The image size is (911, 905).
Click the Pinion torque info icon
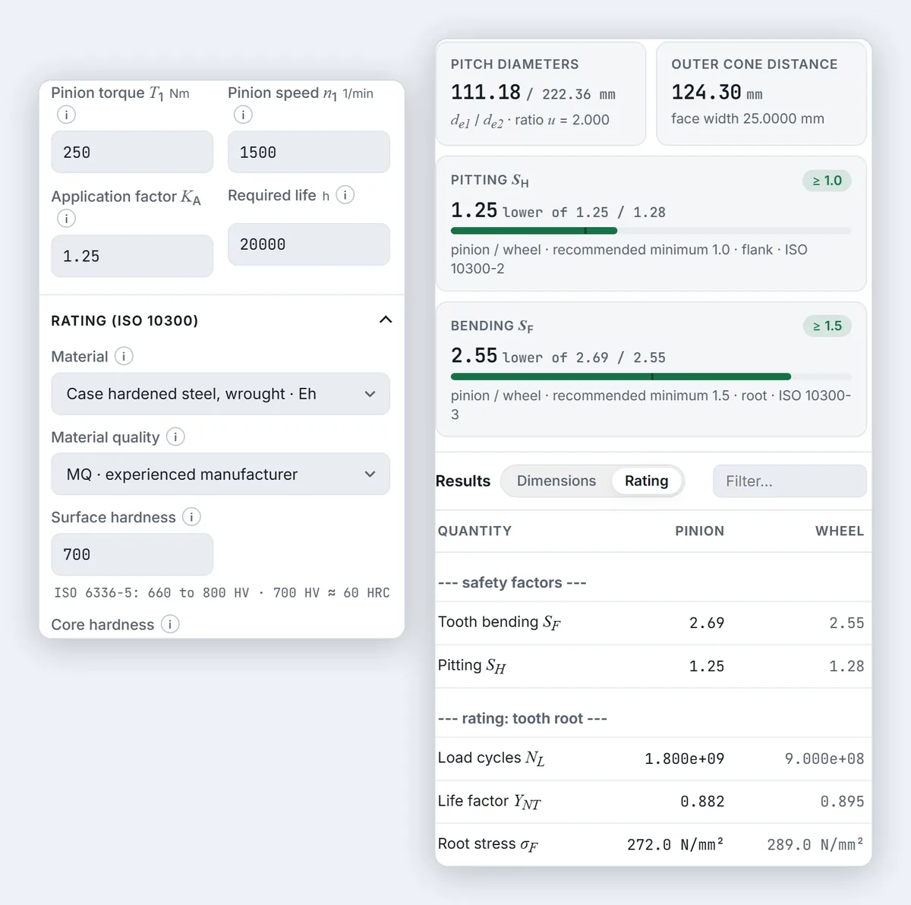66,115
